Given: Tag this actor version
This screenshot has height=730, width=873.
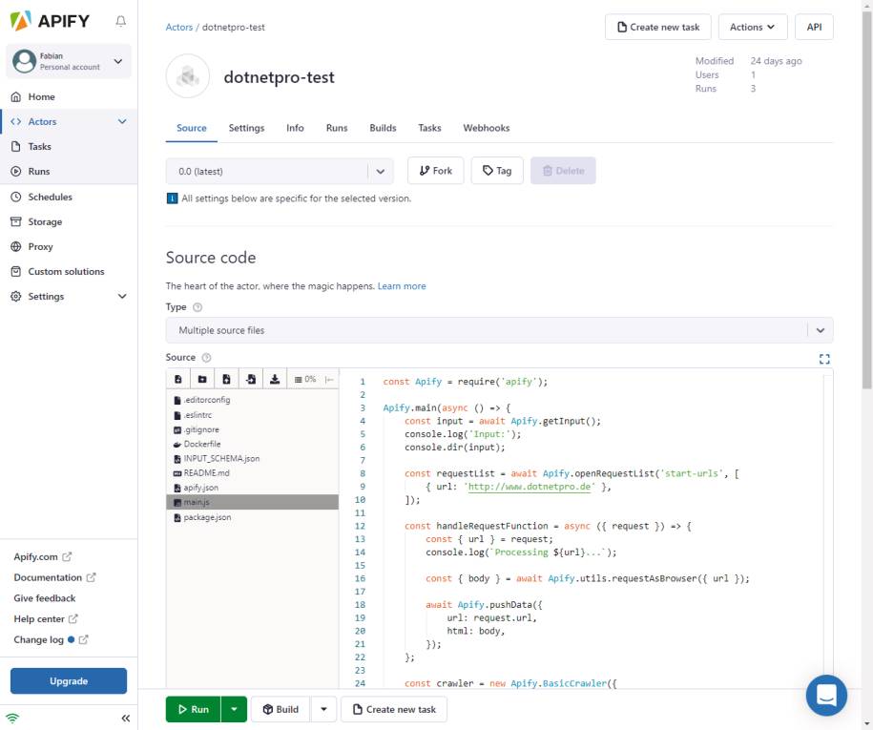Looking at the screenshot, I should 497,171.
